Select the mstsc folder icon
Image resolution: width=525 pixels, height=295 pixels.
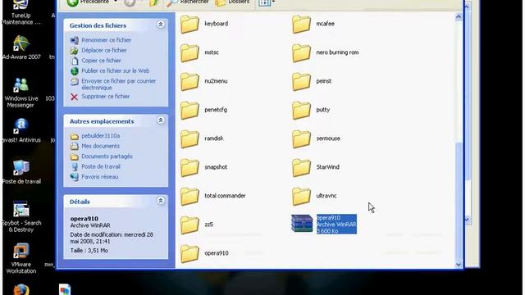pyautogui.click(x=189, y=52)
